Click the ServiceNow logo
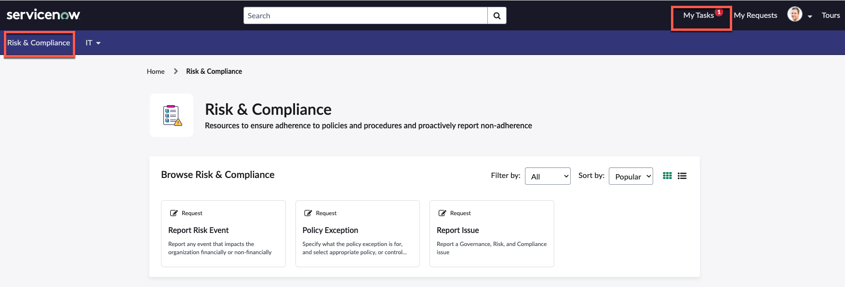The width and height of the screenshot is (845, 287). click(43, 15)
